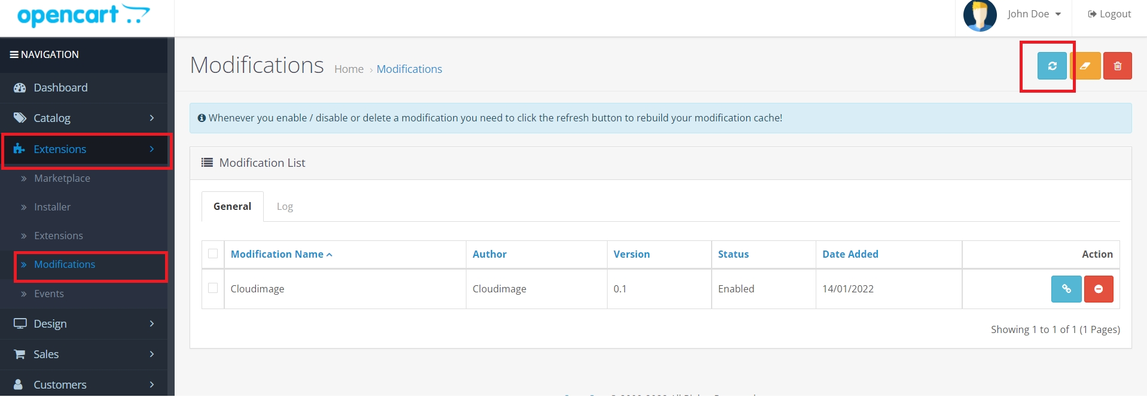Check the Cloudimage row checkbox
This screenshot has width=1147, height=397.
(213, 289)
